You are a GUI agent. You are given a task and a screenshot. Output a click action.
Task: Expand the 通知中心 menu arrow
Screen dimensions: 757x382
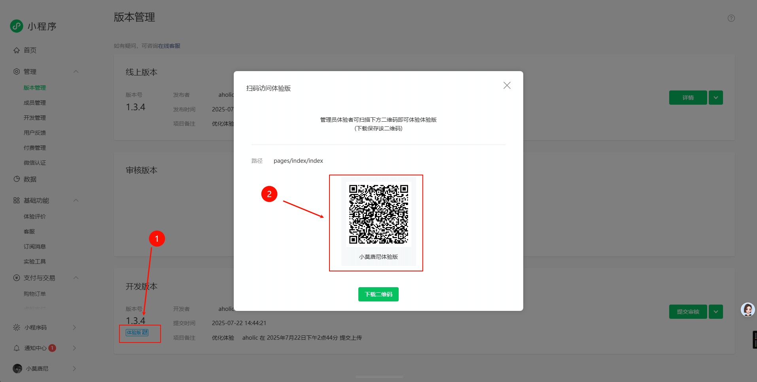(74, 348)
